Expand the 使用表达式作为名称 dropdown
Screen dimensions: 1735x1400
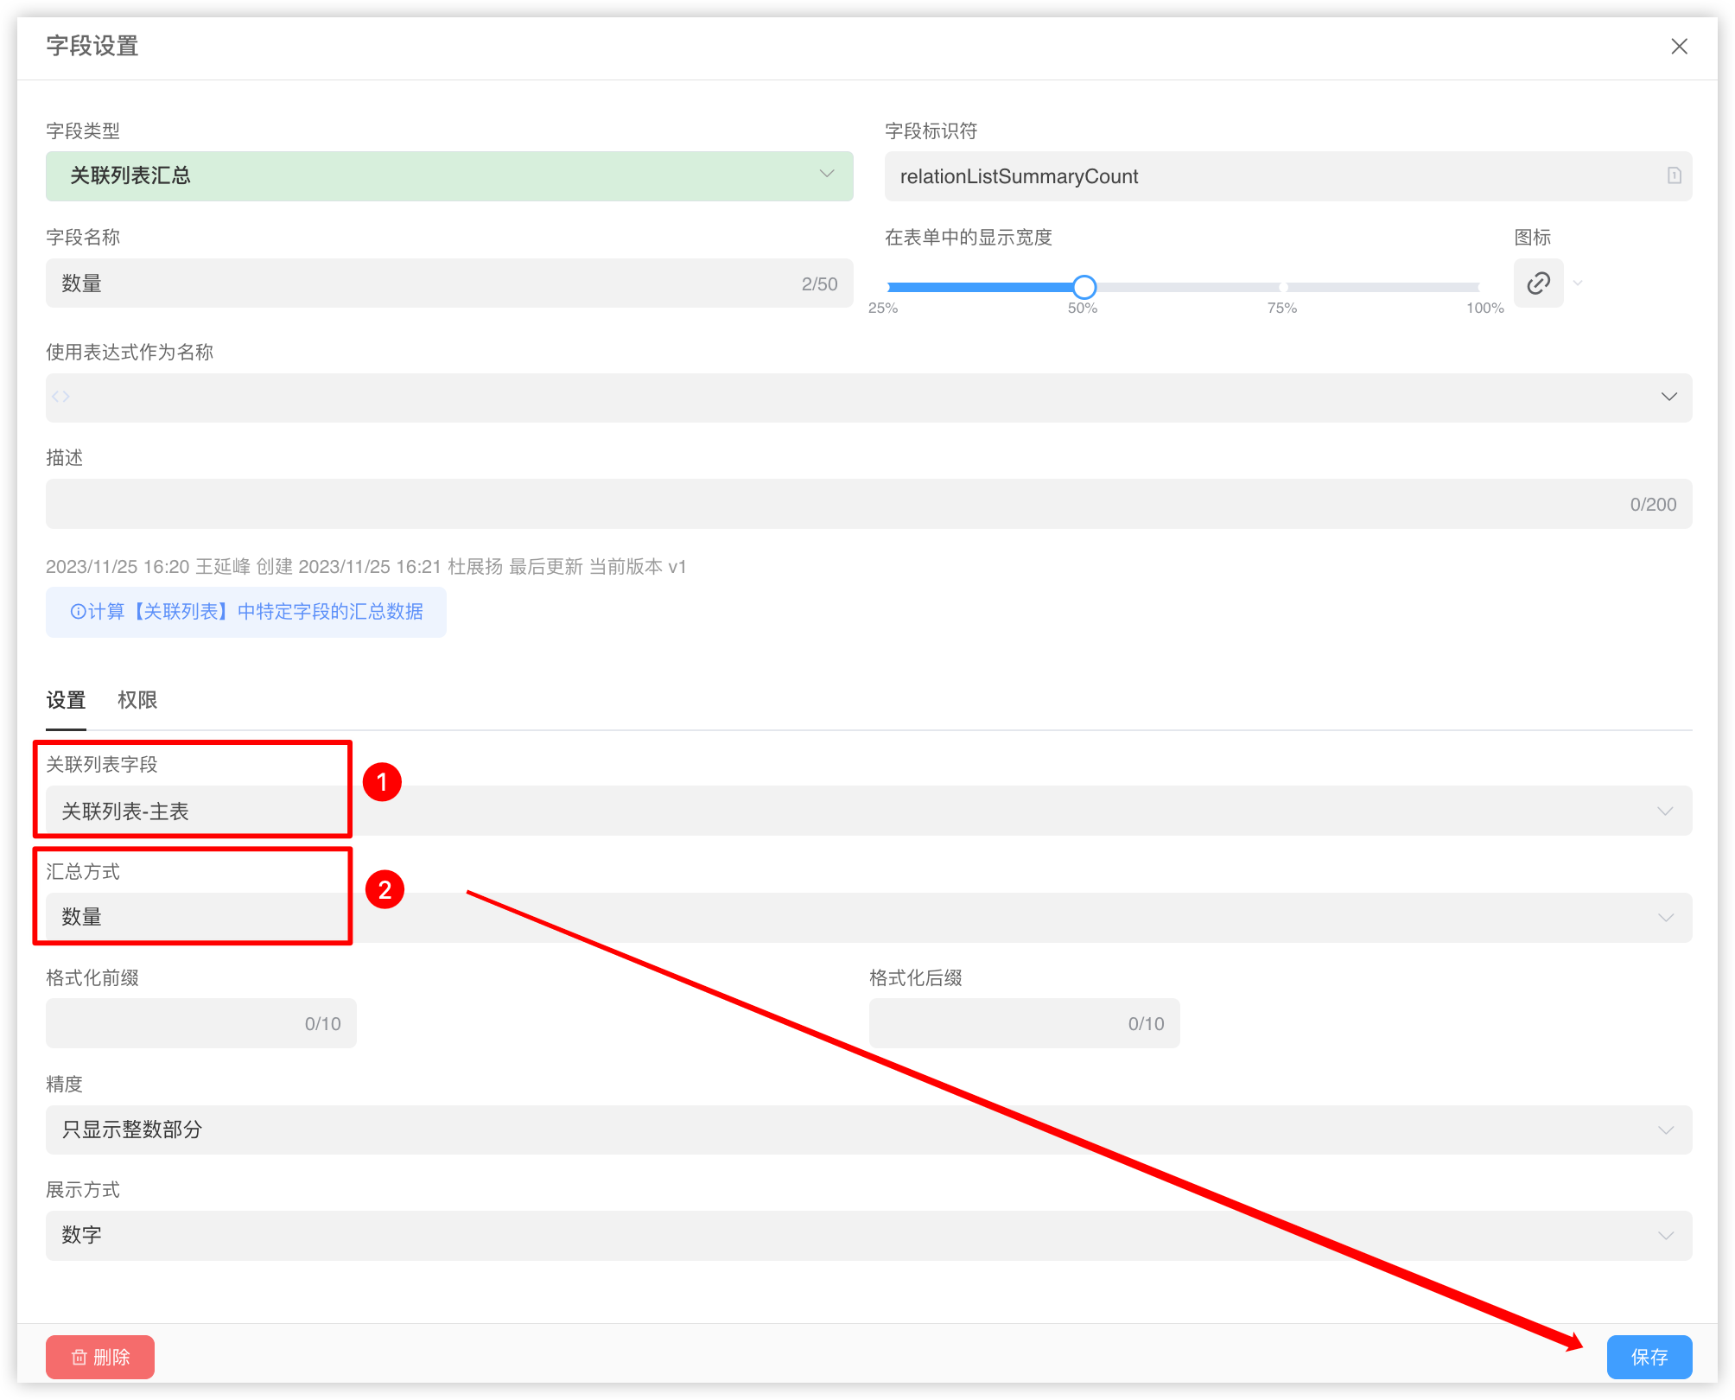[x=1668, y=397]
